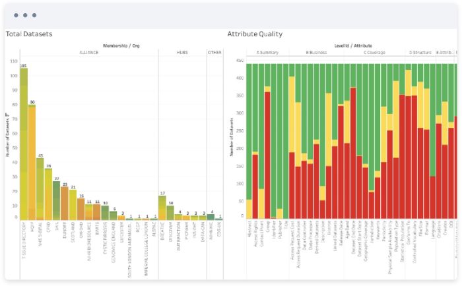Click the Data Controller attribute label
This screenshot has width=462, height=286.
304,235
